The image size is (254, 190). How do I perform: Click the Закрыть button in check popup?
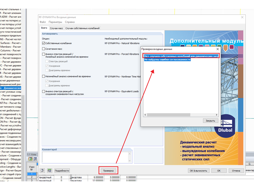click(211, 121)
